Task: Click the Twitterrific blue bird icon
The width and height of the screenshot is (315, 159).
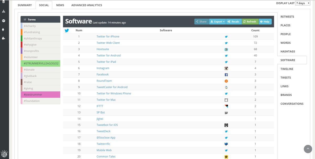Action: coord(226,144)
